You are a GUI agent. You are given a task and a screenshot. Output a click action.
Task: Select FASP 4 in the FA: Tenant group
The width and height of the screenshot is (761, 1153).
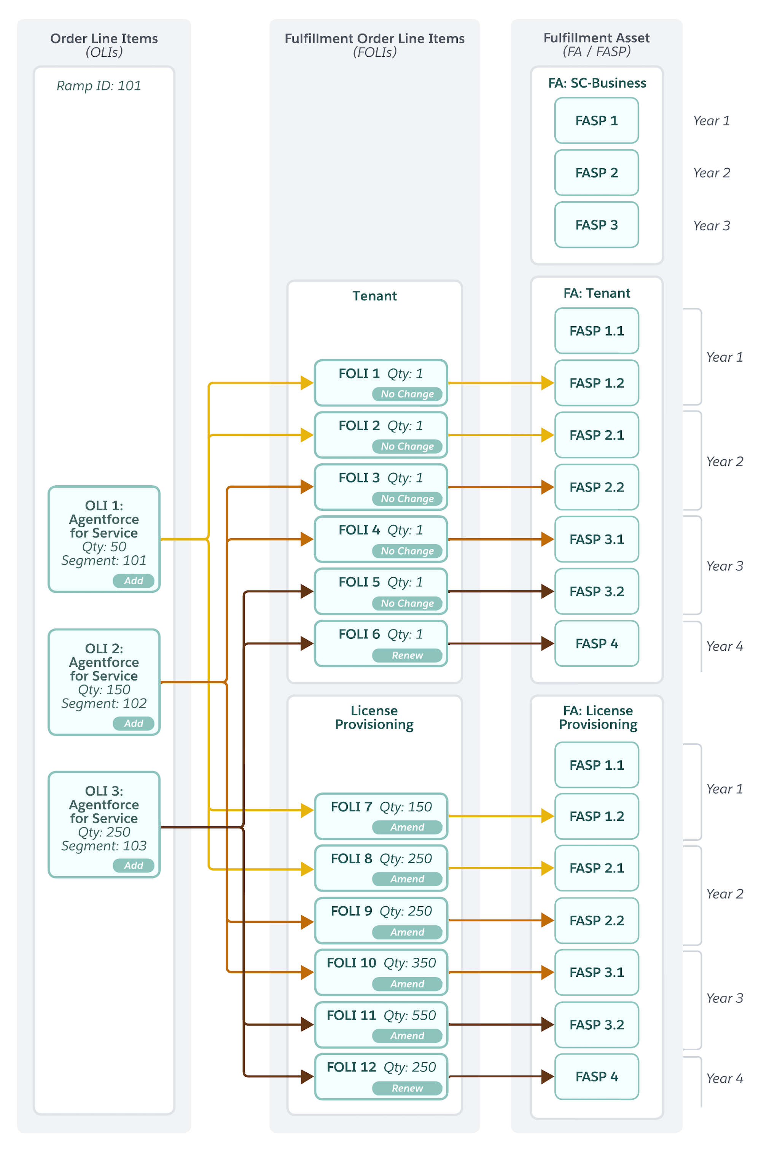click(x=597, y=643)
